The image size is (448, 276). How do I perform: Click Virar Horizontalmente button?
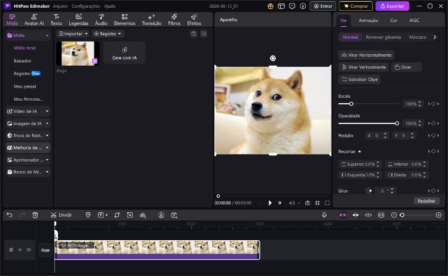(x=366, y=55)
